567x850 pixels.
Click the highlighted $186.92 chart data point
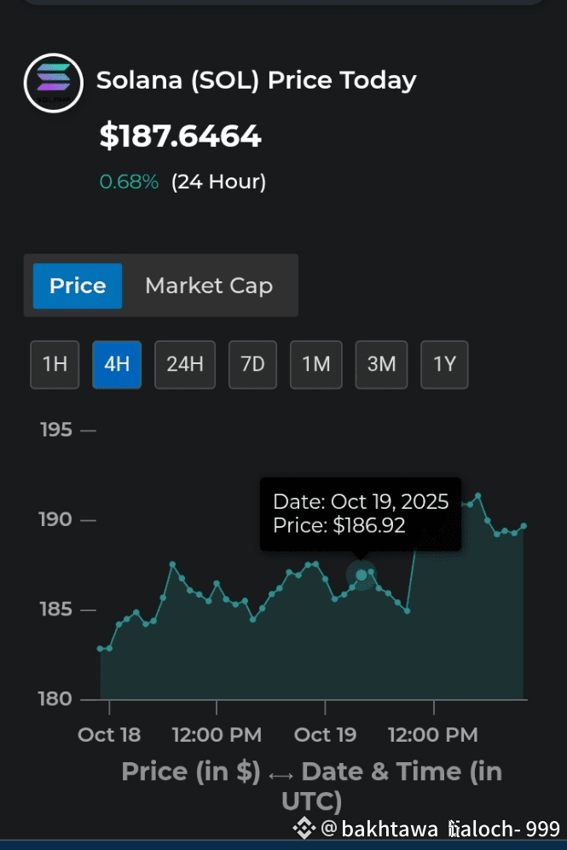[362, 575]
